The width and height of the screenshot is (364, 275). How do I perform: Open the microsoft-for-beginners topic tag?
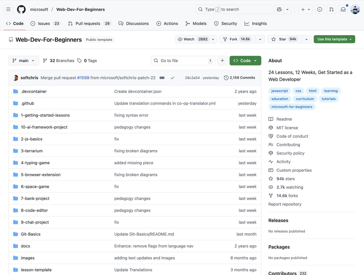coord(292,107)
